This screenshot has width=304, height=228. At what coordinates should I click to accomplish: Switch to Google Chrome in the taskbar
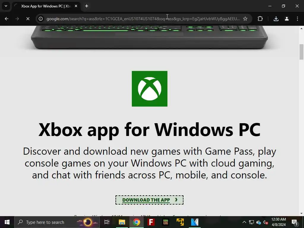click(x=137, y=222)
